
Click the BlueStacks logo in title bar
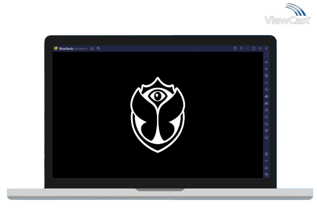click(x=56, y=48)
